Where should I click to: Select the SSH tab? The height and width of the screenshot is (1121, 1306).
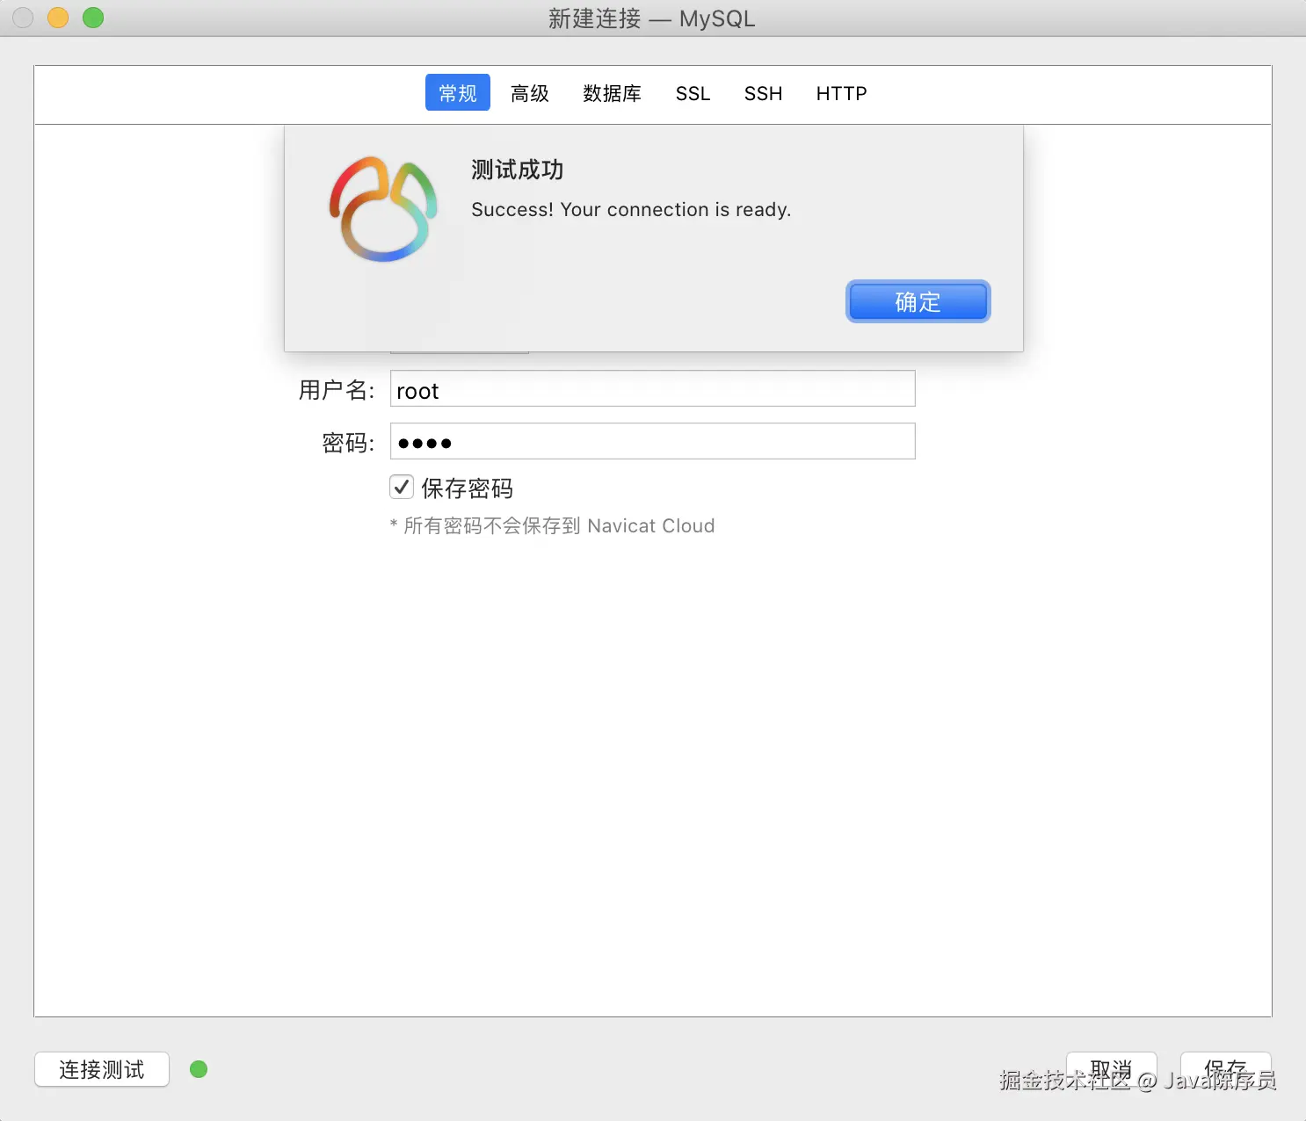point(763,92)
